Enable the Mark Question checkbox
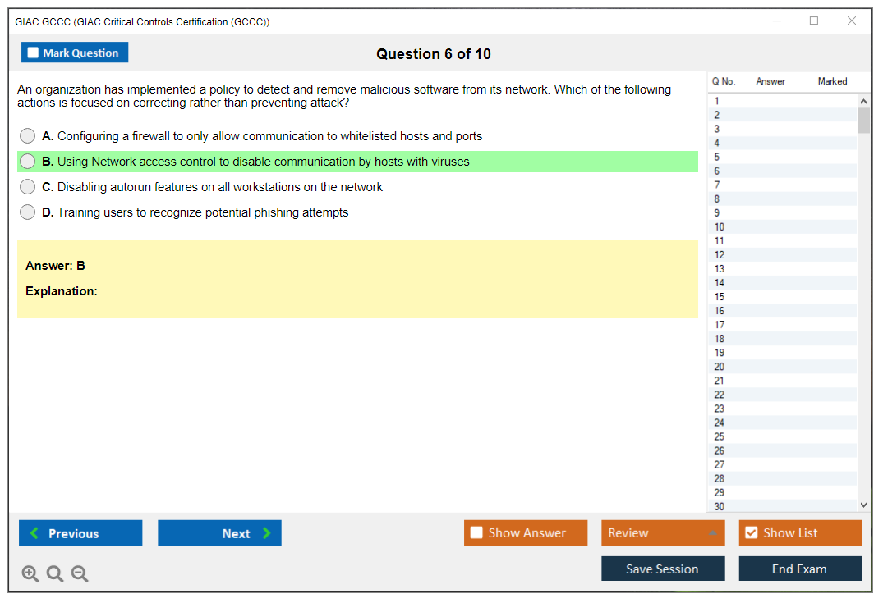The height and width of the screenshot is (603, 883). point(32,52)
